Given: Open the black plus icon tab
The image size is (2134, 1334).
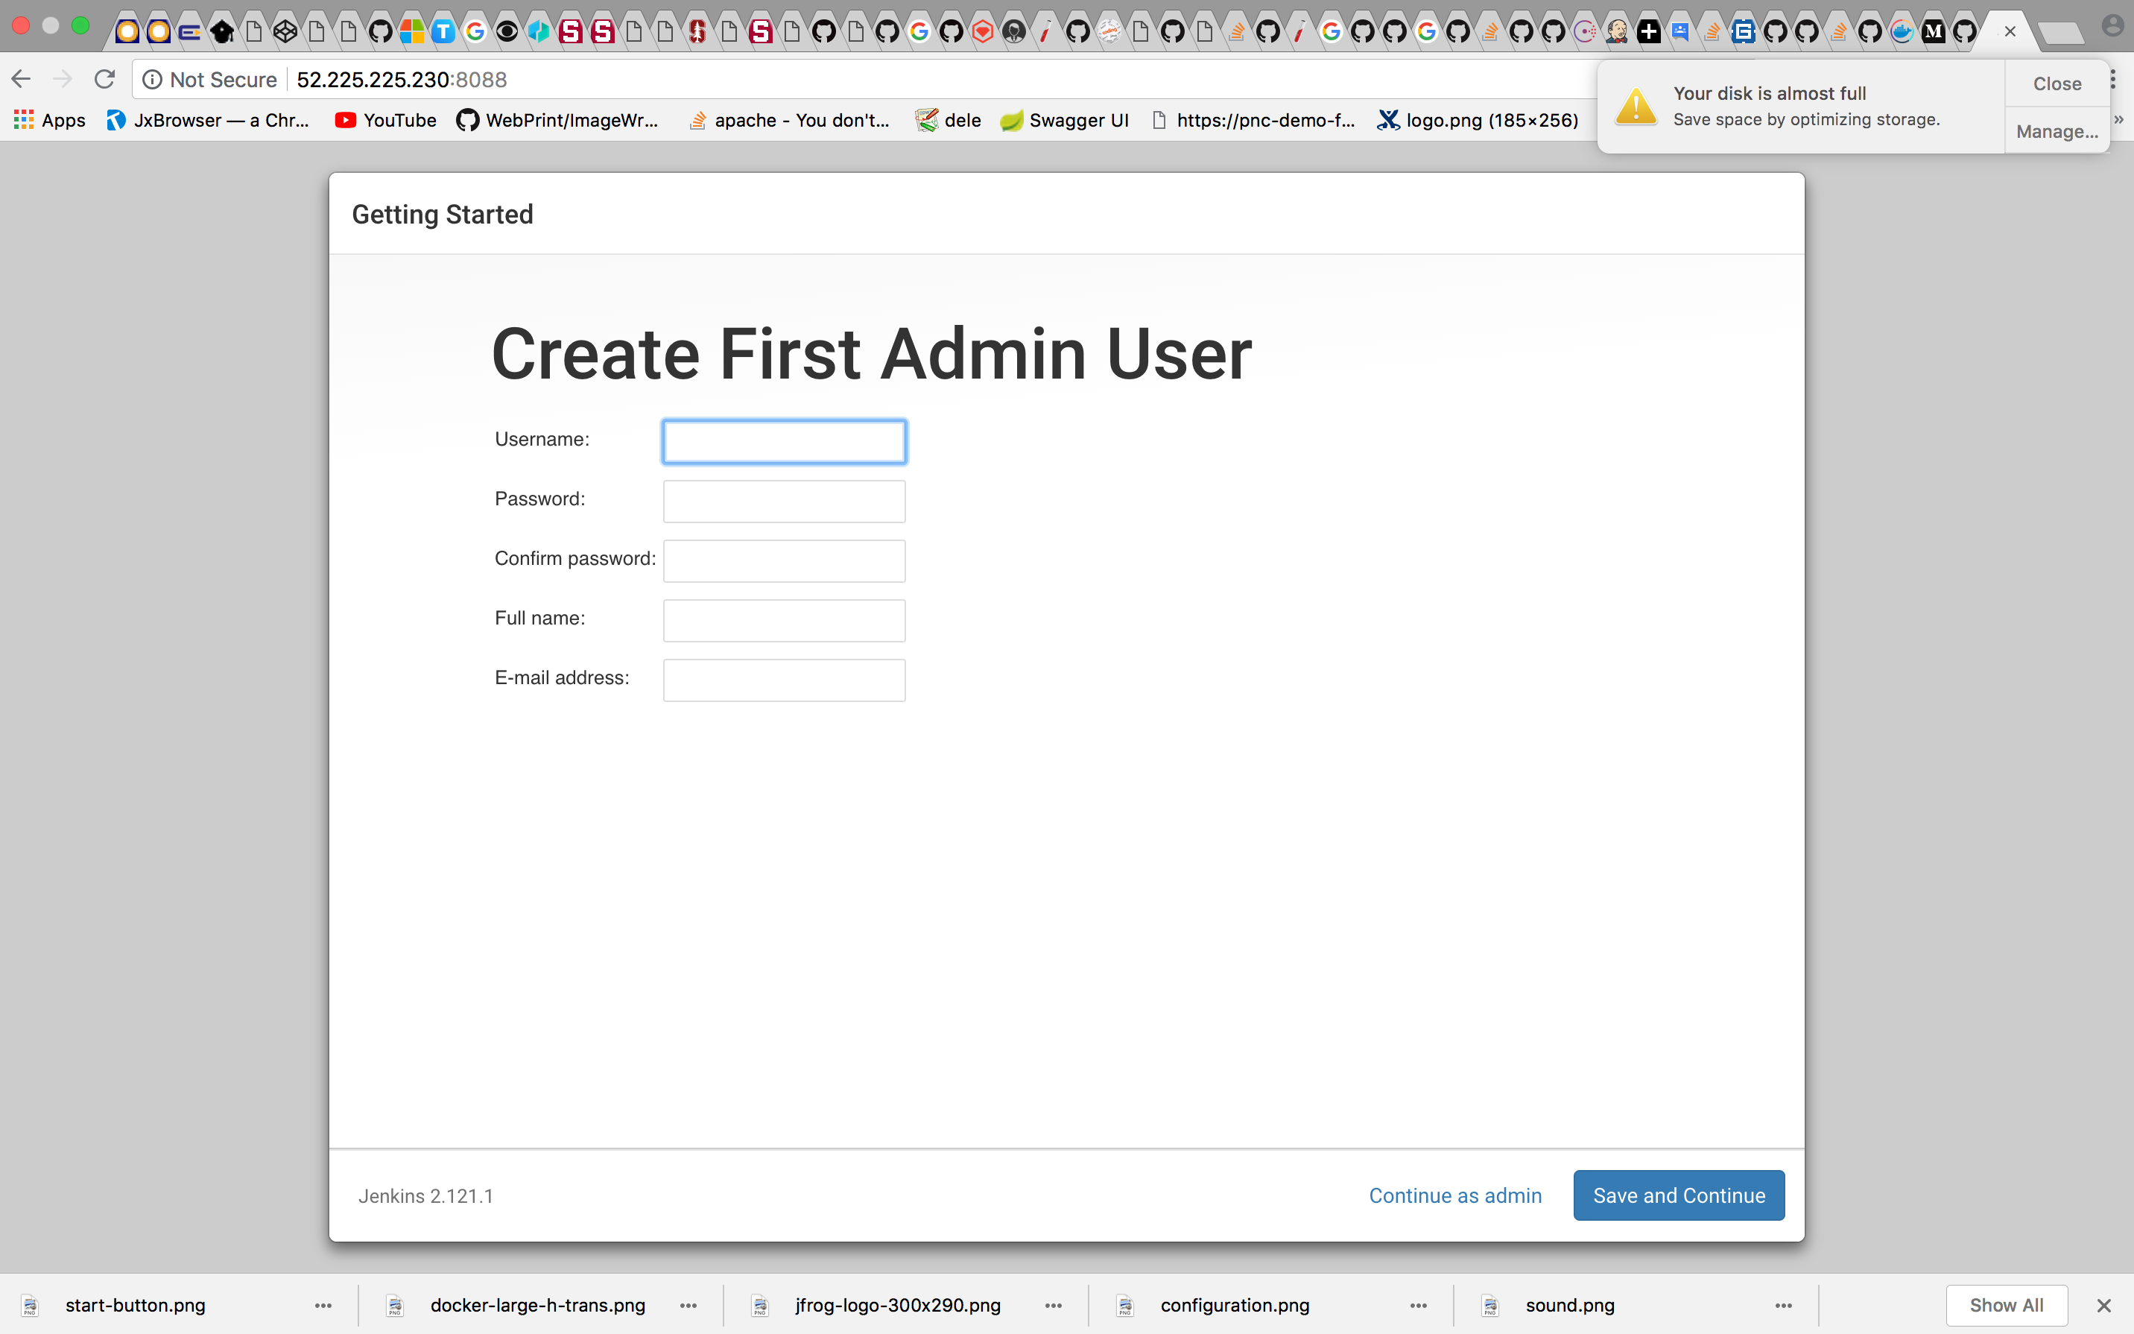Looking at the screenshot, I should click(1649, 32).
